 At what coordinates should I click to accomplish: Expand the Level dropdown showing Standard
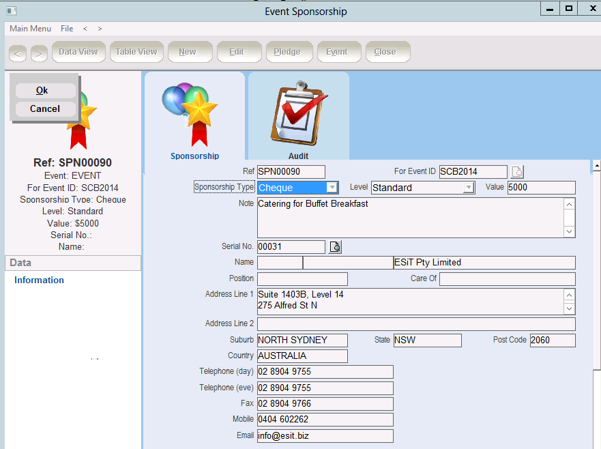click(468, 188)
